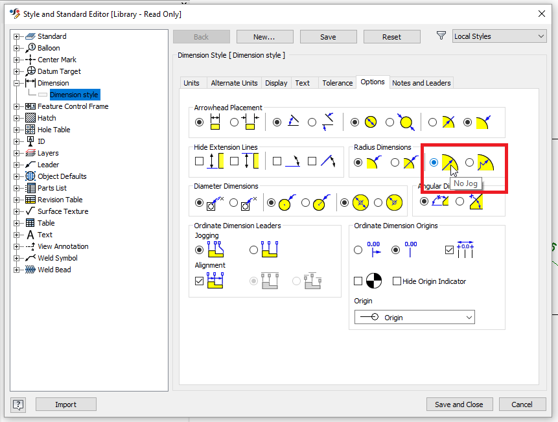Click the Table icon in the style tree
The image size is (558, 422).
[x=30, y=222]
